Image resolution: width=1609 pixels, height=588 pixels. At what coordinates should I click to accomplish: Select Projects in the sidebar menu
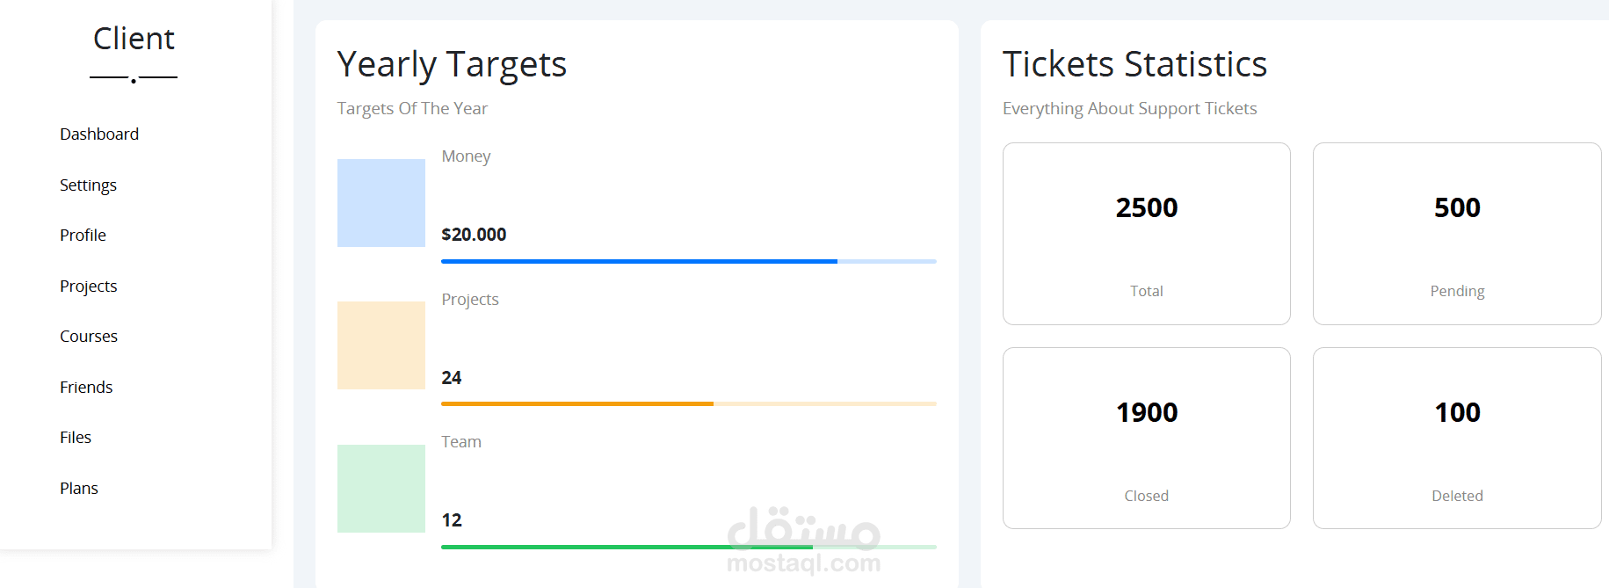pyautogui.click(x=88, y=287)
